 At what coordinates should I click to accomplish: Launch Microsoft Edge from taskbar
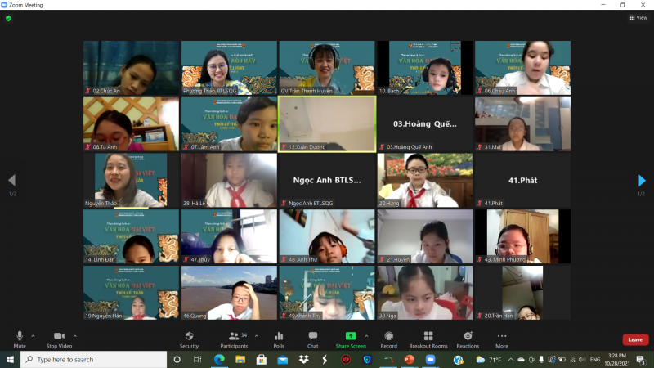point(219,359)
